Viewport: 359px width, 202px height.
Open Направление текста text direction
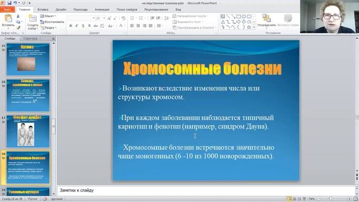tap(190, 16)
